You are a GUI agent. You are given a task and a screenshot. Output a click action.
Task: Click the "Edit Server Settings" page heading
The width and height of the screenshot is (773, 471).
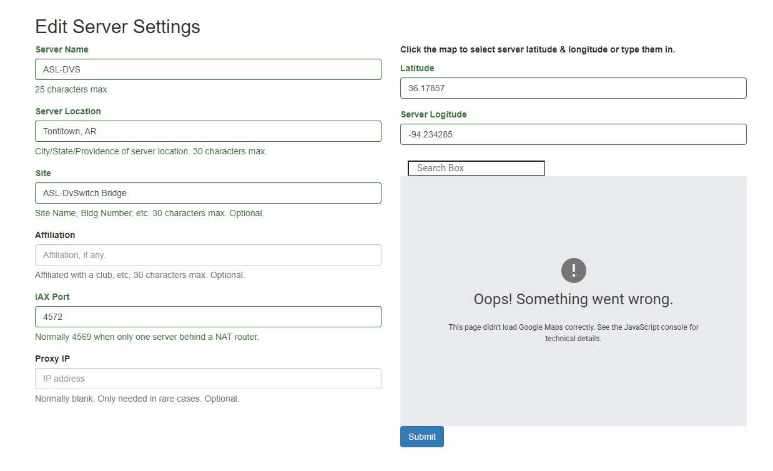coord(117,26)
